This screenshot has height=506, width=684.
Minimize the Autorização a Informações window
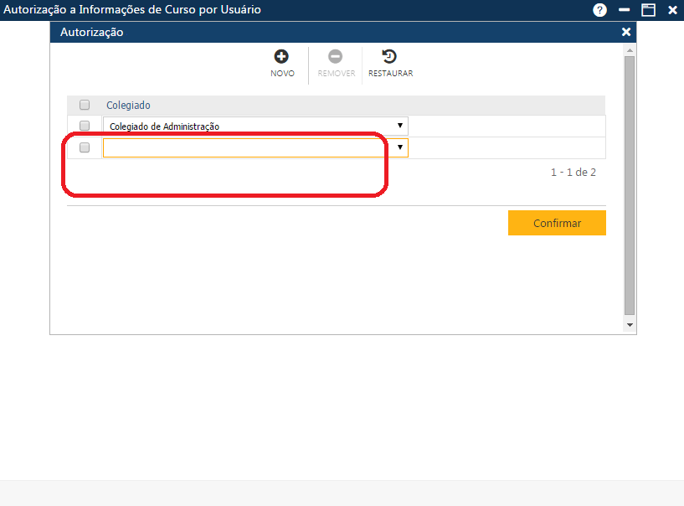click(624, 10)
